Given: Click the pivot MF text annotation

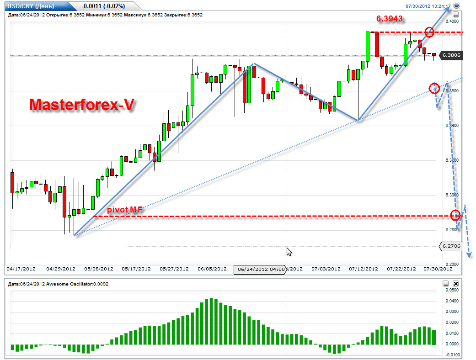Looking at the screenshot, I should (x=125, y=210).
